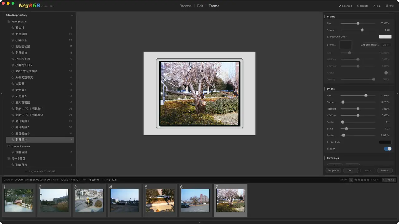Open the Help question mark item
Viewport: 399px width, 224px height.
tap(377, 6)
